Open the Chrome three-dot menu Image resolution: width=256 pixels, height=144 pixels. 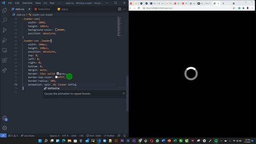coord(252,8)
